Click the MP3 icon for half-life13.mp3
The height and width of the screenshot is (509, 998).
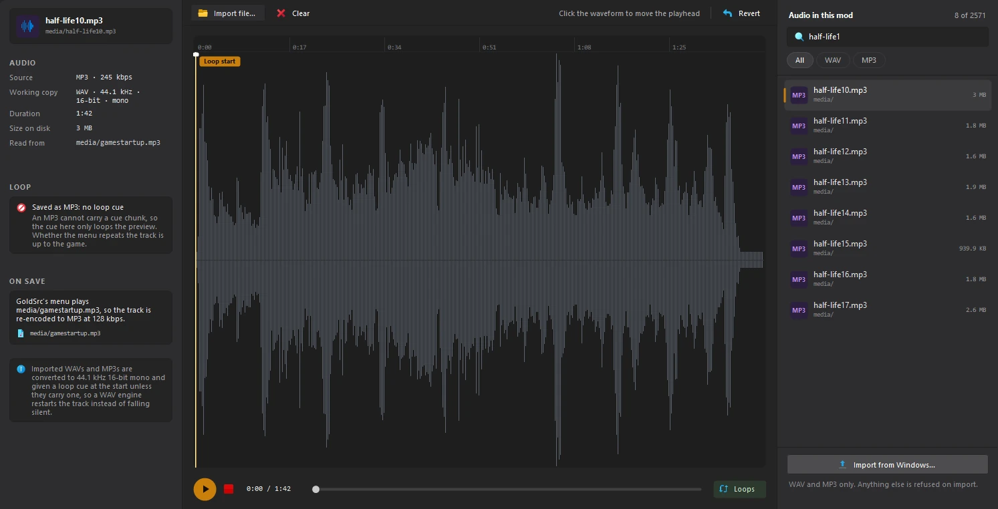799,187
